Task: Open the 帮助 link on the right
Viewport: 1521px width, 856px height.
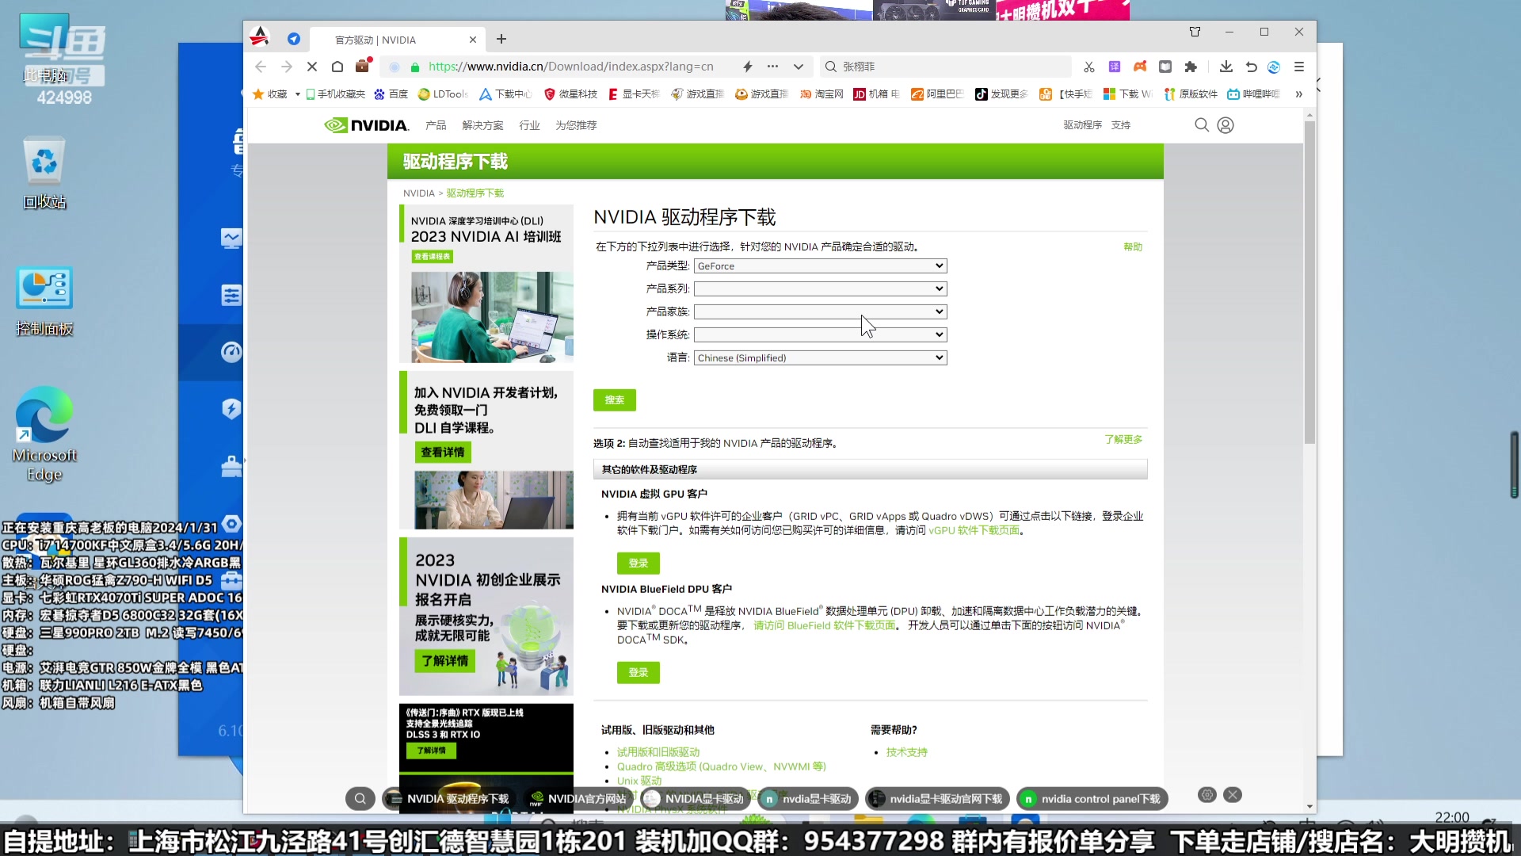Action: [x=1132, y=246]
